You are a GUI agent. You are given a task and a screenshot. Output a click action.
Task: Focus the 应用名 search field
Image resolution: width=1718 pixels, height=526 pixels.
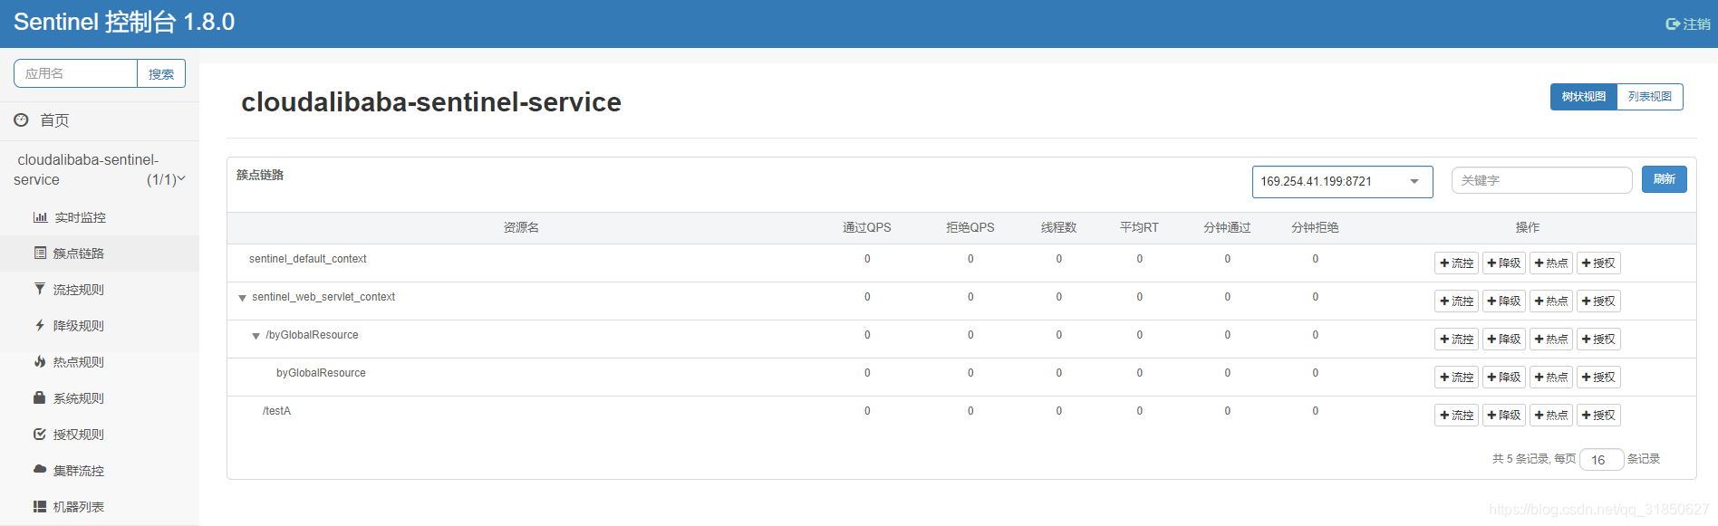click(75, 73)
